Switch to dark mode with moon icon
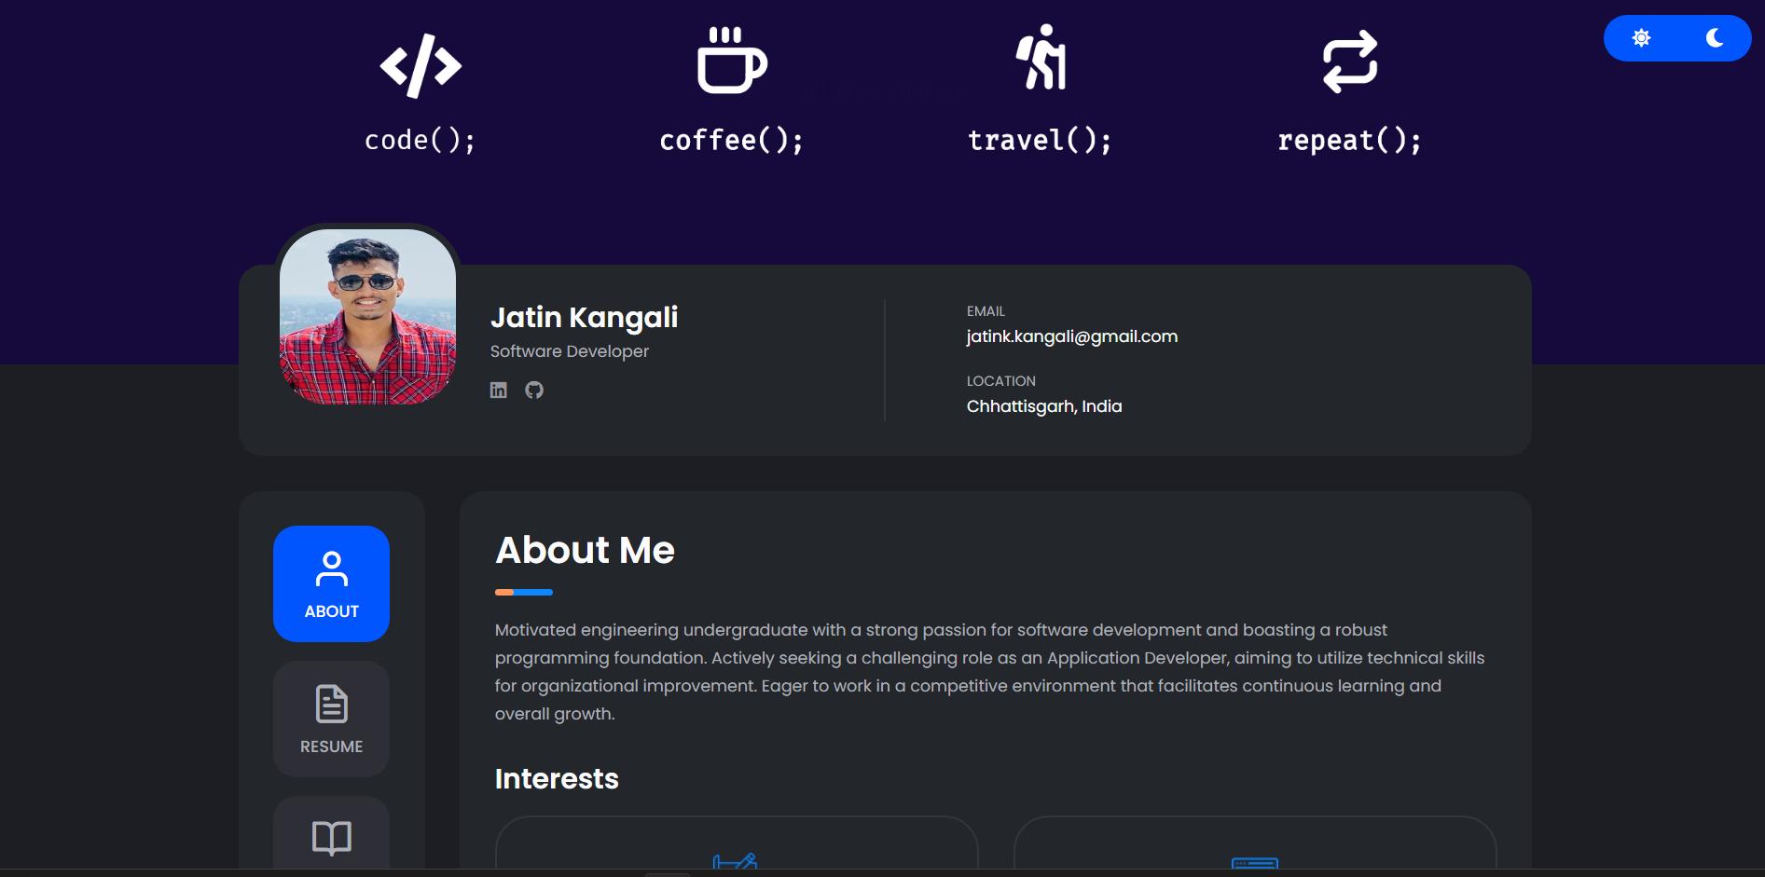 1715,38
